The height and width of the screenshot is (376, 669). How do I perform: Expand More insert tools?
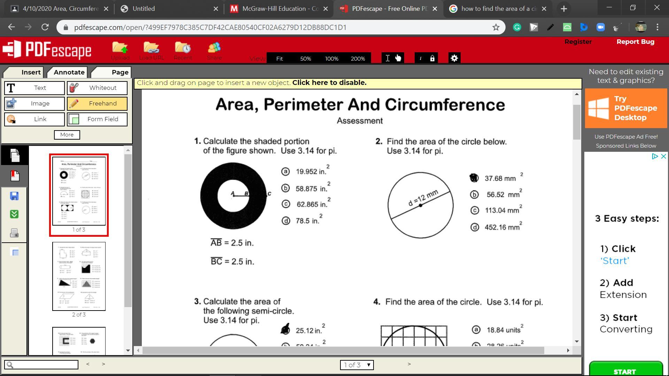click(67, 135)
